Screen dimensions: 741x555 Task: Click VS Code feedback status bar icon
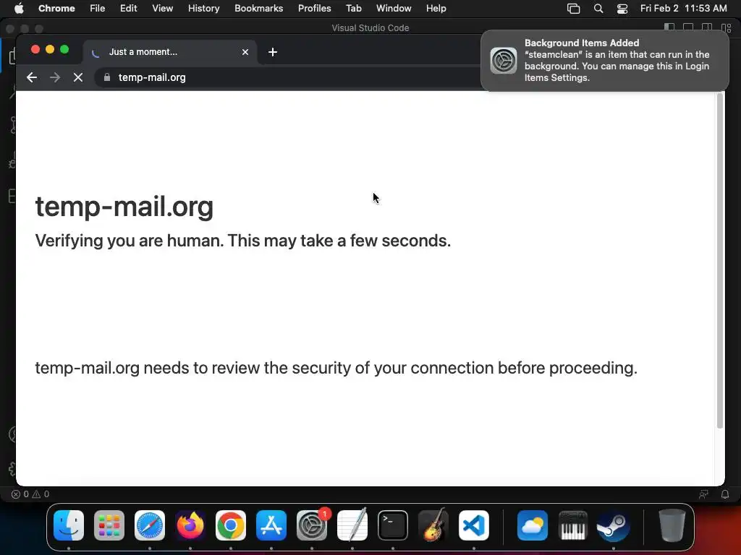coord(703,494)
